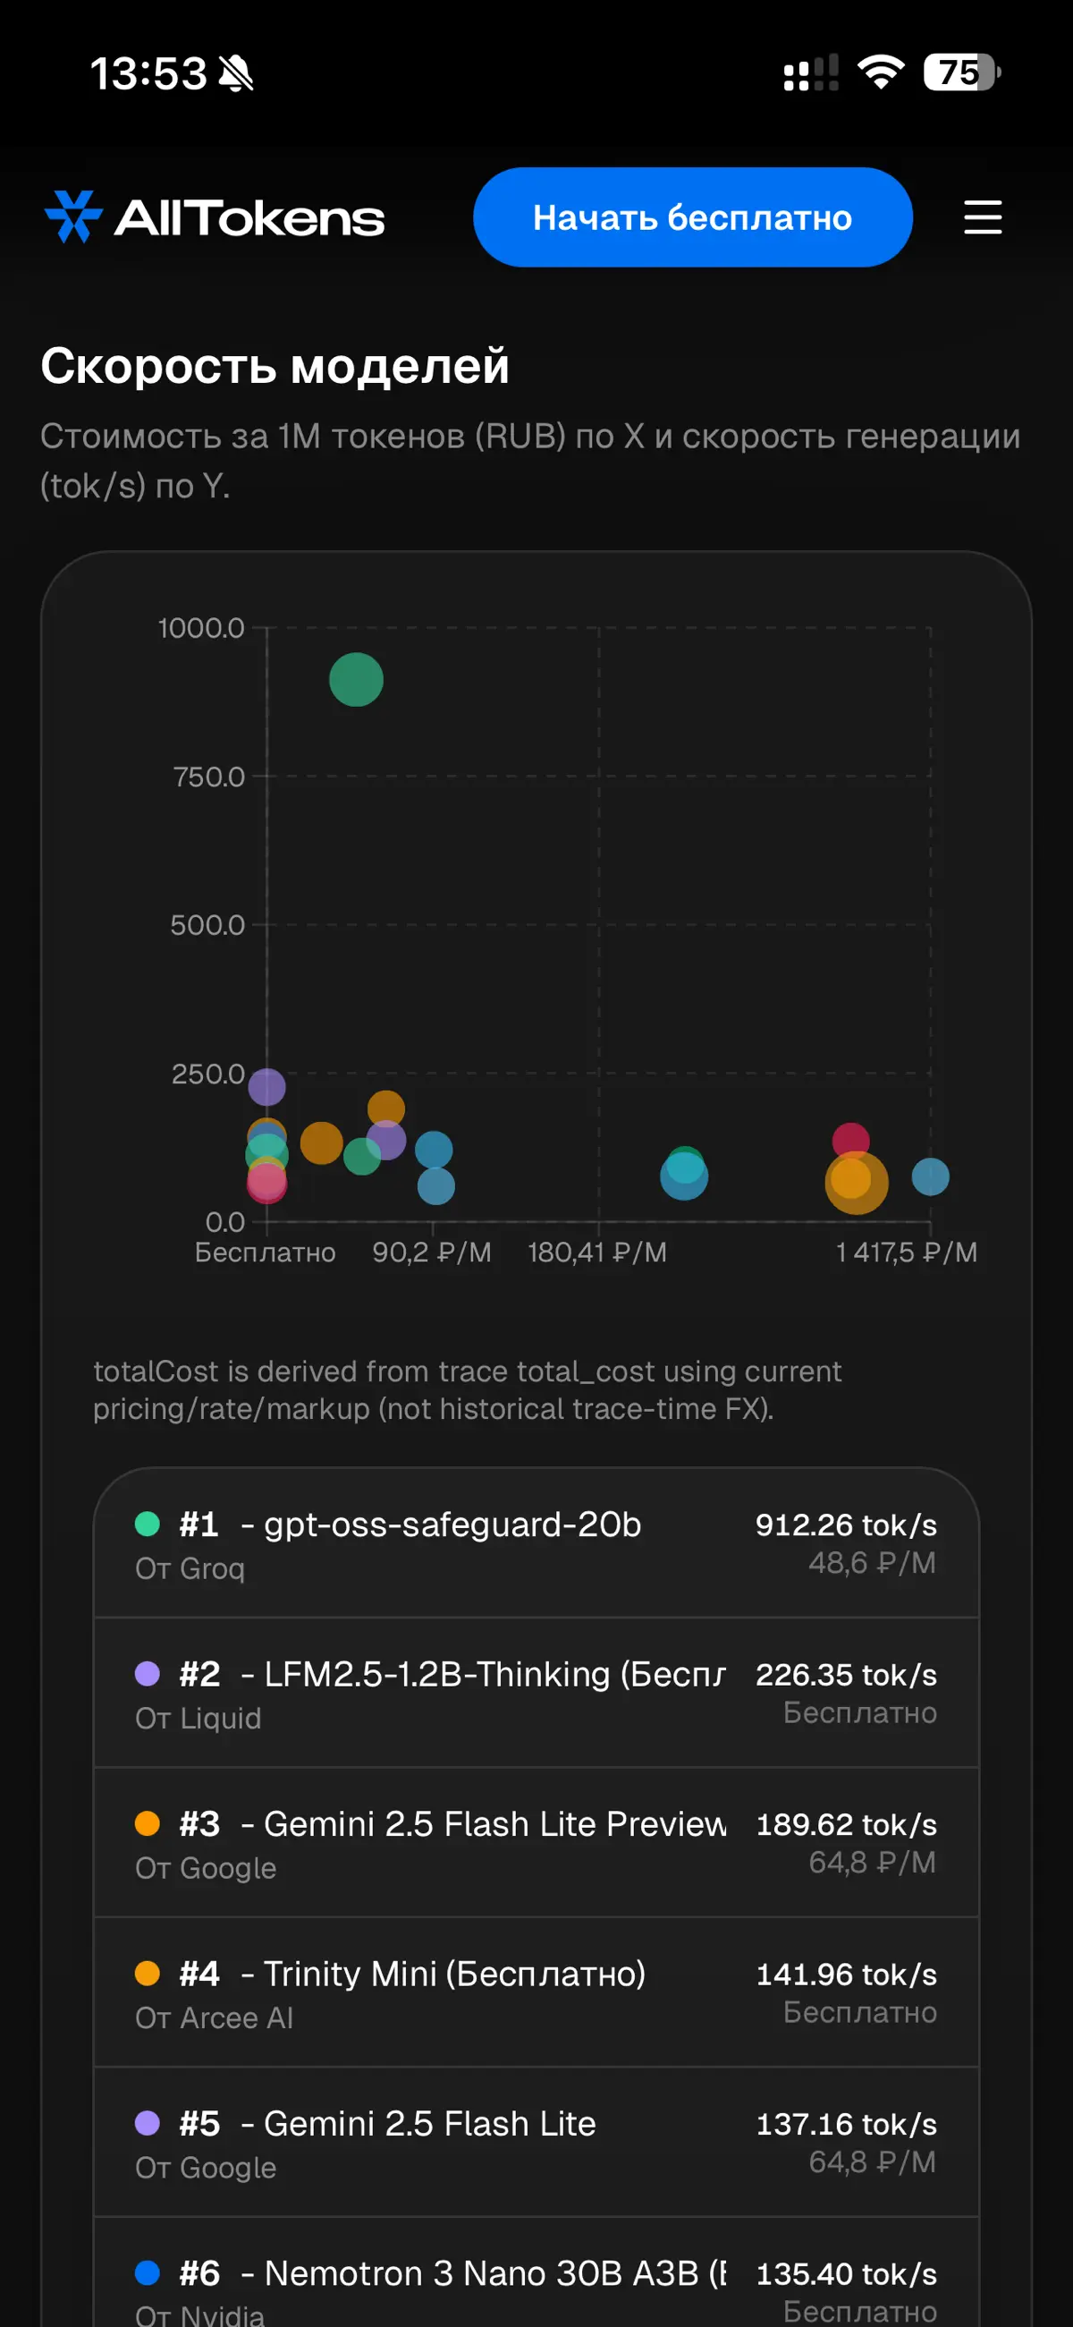The image size is (1073, 2327).
Task: Open #1 gpt-oss-safeguard-20b row
Action: tap(536, 1543)
